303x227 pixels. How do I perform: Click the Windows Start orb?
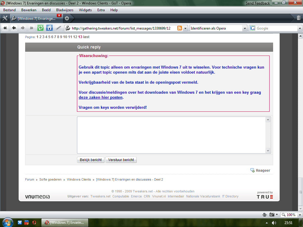8,222
